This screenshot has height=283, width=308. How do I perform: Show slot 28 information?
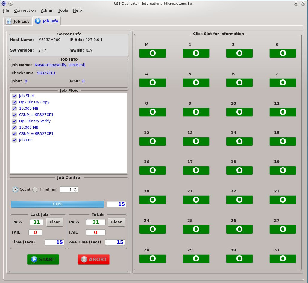click(x=152, y=259)
